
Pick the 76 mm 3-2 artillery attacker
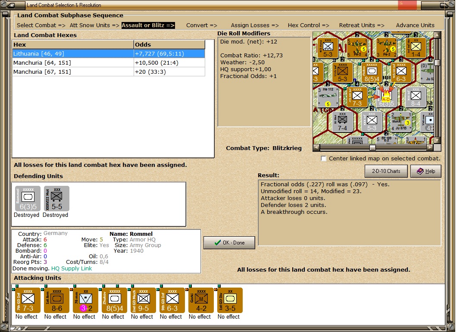85,300
